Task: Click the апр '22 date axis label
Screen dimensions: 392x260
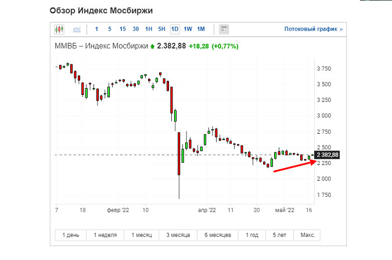Action: point(207,210)
